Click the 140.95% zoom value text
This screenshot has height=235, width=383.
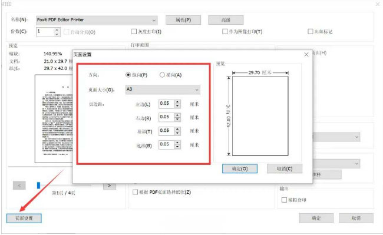[x=53, y=54]
